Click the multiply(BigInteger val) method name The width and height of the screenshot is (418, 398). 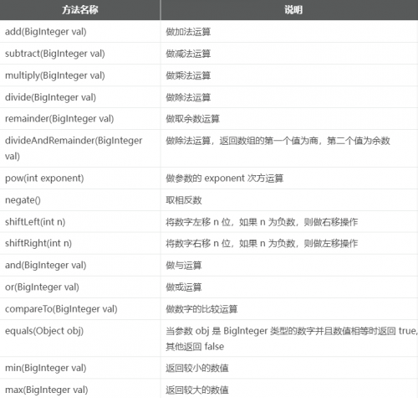[x=55, y=75]
